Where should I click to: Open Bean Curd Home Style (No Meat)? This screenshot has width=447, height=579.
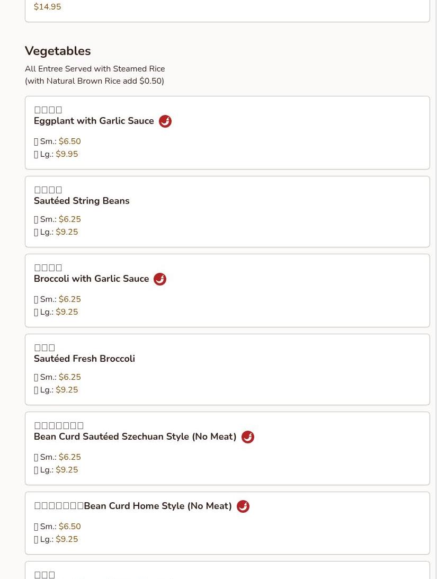(157, 506)
